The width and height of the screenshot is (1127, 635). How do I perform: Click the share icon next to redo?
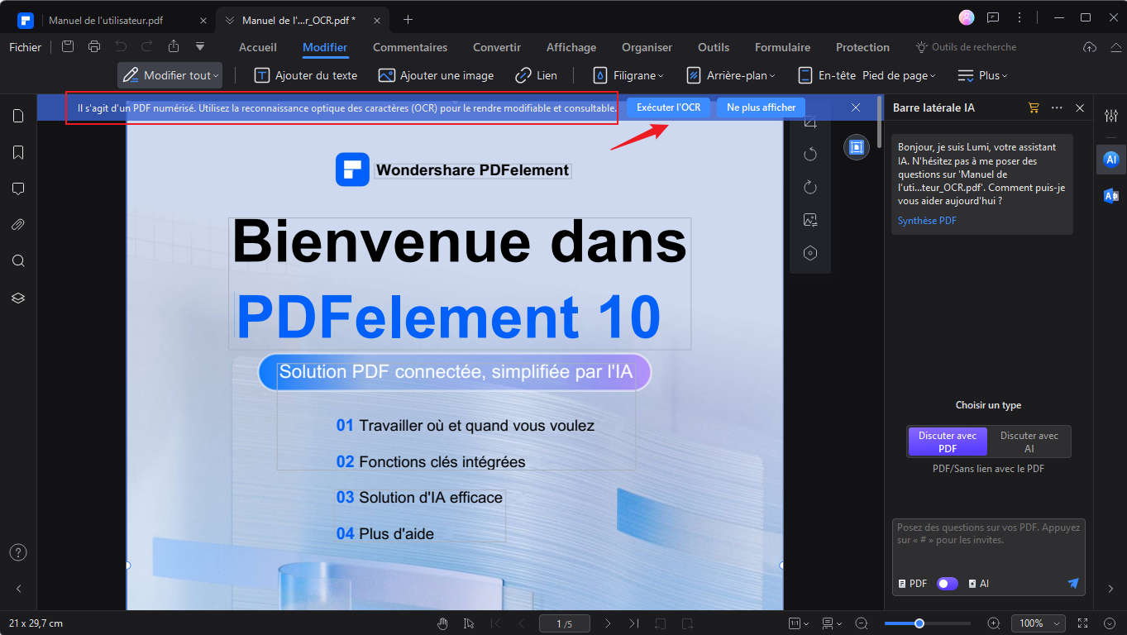(174, 47)
